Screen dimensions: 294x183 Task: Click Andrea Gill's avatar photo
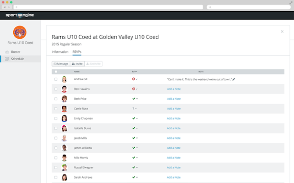[x=64, y=79]
